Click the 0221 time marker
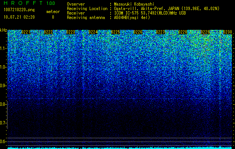Viewport: 235px width, 149px height. click(26, 32)
